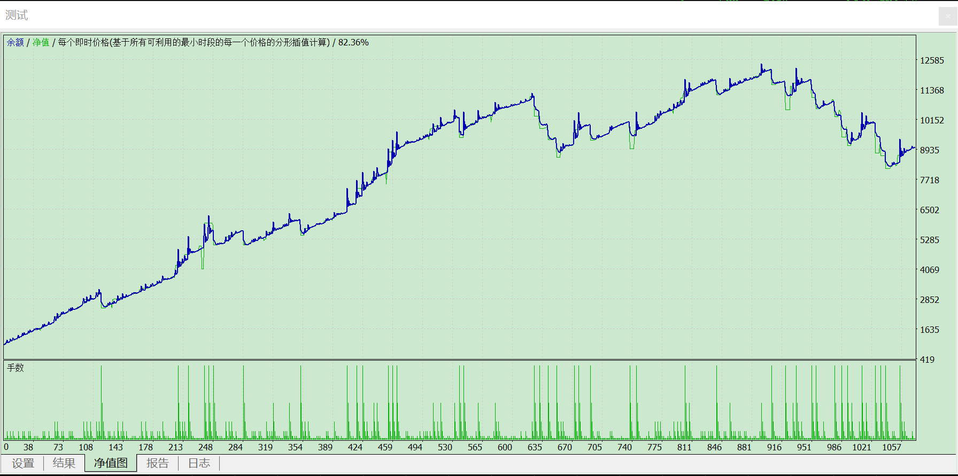Screen dimensions: 958x476
Task: Click the 8935 value on the vertical axis
Action: pyautogui.click(x=930, y=150)
